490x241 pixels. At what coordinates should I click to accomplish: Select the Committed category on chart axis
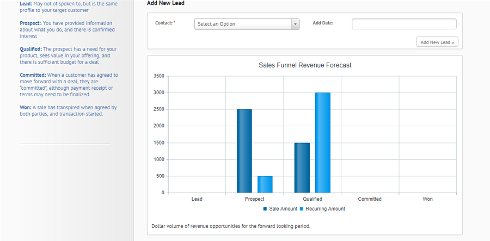coord(370,199)
